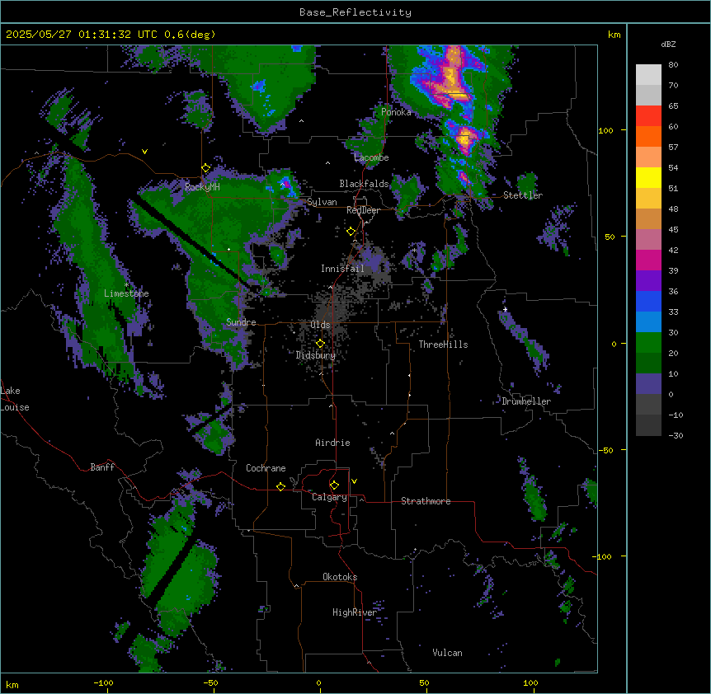Select the slate purple swatch between 10 and 0
Screen dimensions: 711x694
pos(648,384)
